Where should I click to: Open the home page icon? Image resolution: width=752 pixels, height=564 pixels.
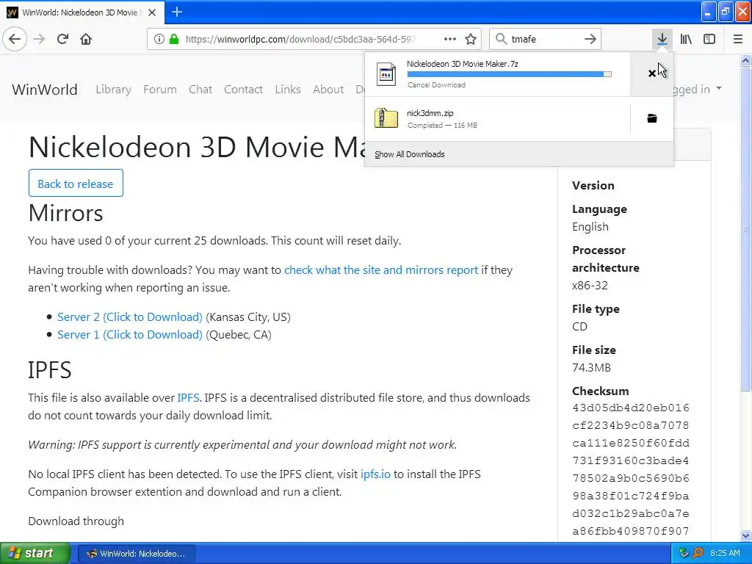86,39
